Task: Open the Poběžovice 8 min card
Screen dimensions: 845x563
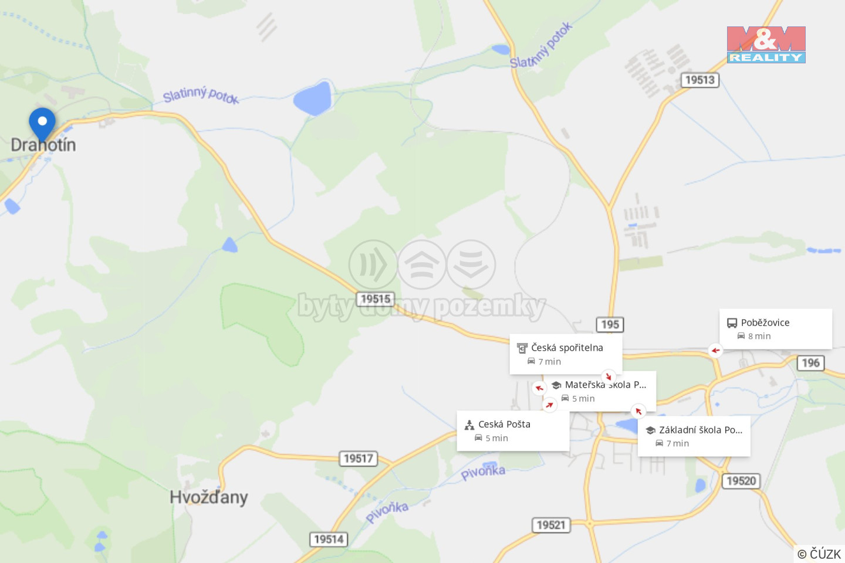Action: (776, 329)
